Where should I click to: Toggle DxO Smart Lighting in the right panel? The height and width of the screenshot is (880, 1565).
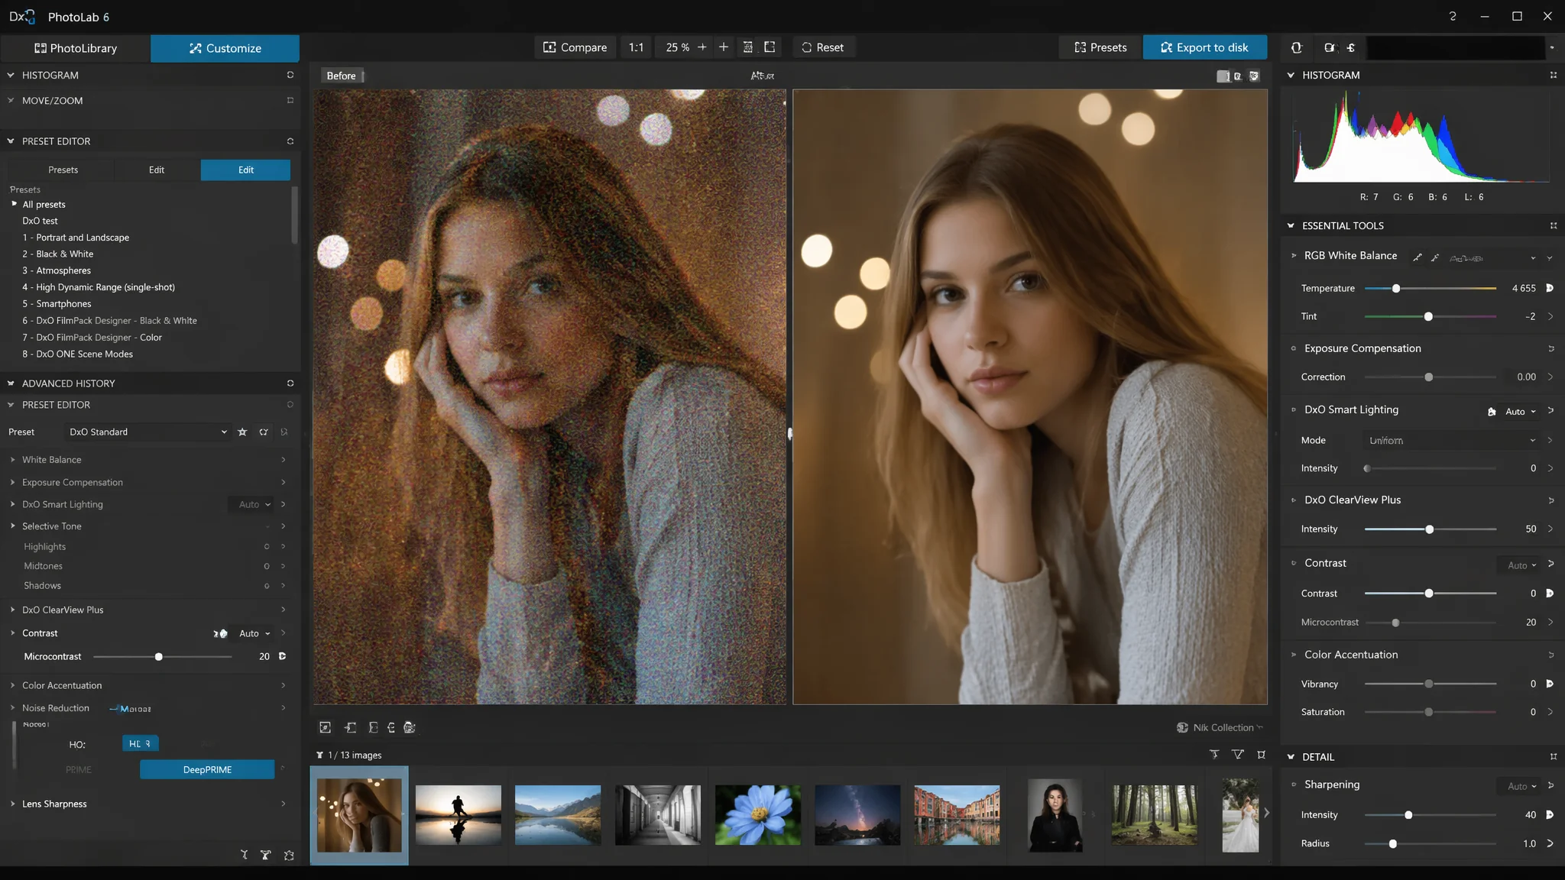[1294, 409]
